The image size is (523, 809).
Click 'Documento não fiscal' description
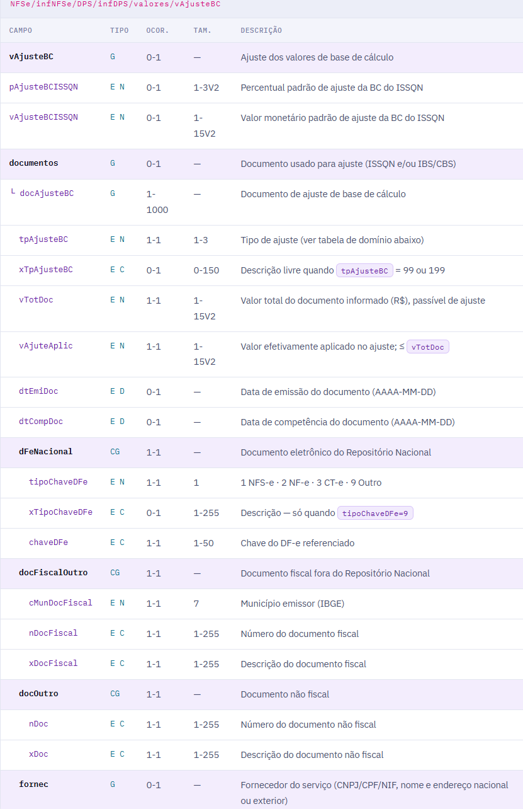pos(285,694)
